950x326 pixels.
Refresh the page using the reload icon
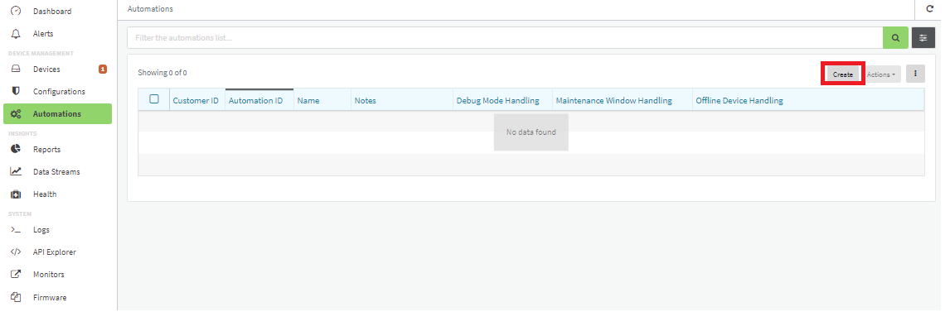[x=930, y=9]
